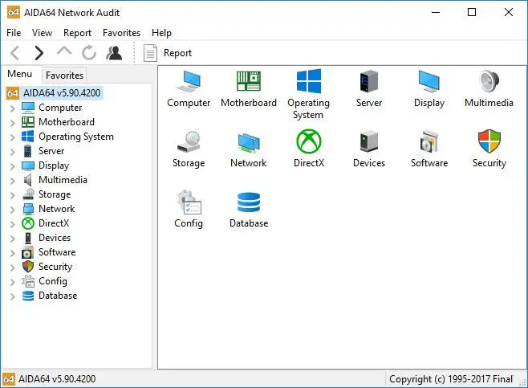
Task: Switch to the Menu tab
Action: [x=20, y=74]
